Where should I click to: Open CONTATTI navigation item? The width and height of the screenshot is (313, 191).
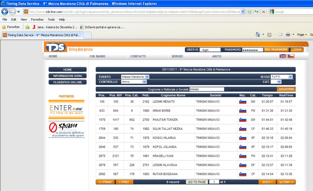click(138, 56)
